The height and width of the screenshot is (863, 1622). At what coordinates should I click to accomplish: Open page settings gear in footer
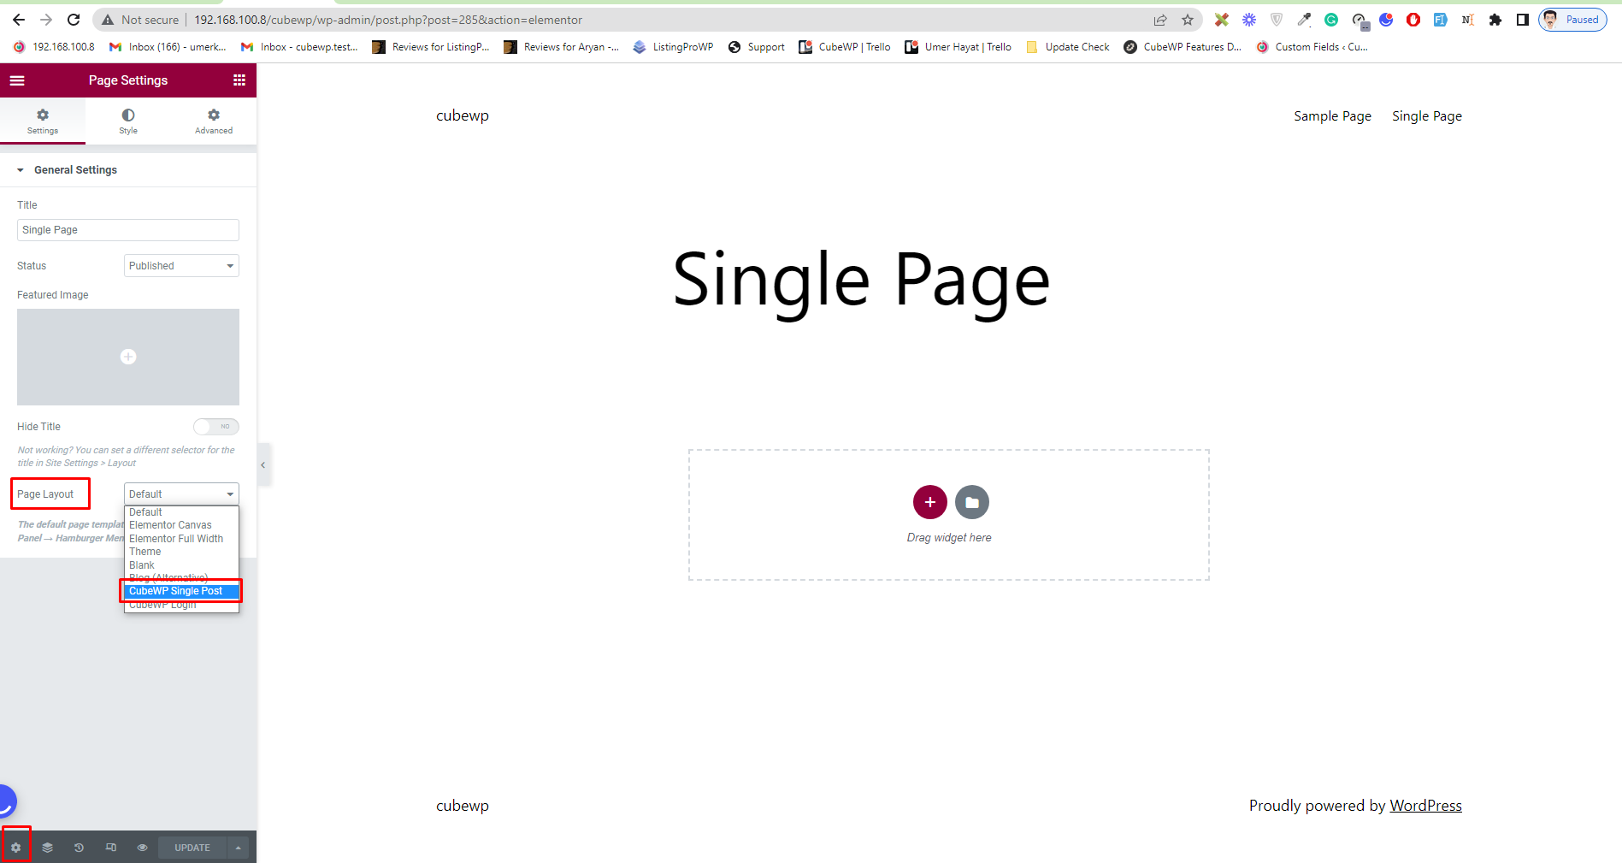point(15,848)
